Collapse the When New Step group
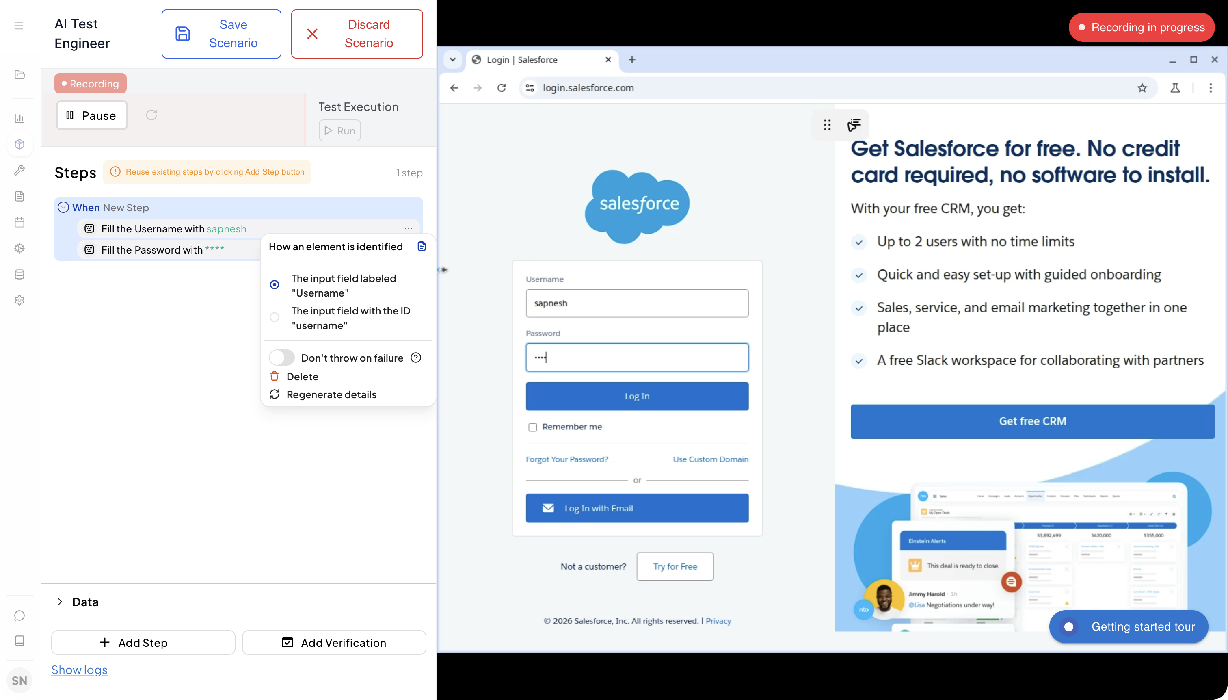1228x700 pixels. pyautogui.click(x=63, y=207)
